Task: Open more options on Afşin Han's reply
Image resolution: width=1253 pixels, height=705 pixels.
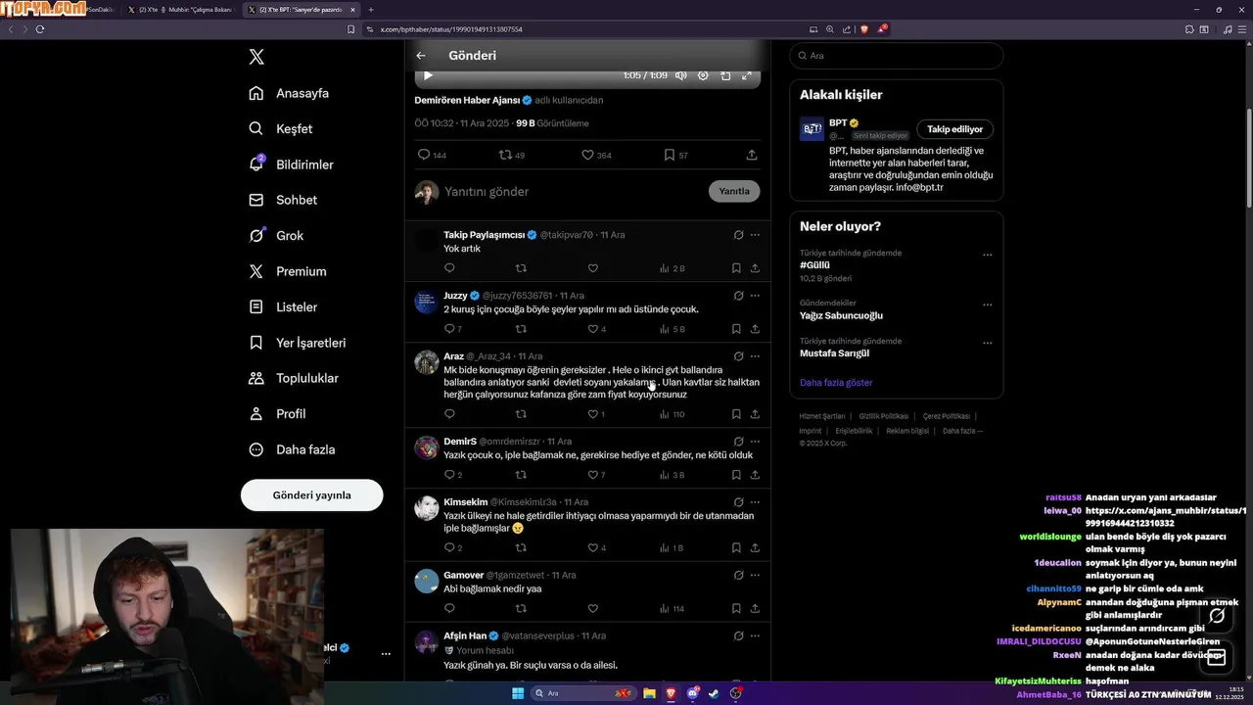Action: click(755, 636)
